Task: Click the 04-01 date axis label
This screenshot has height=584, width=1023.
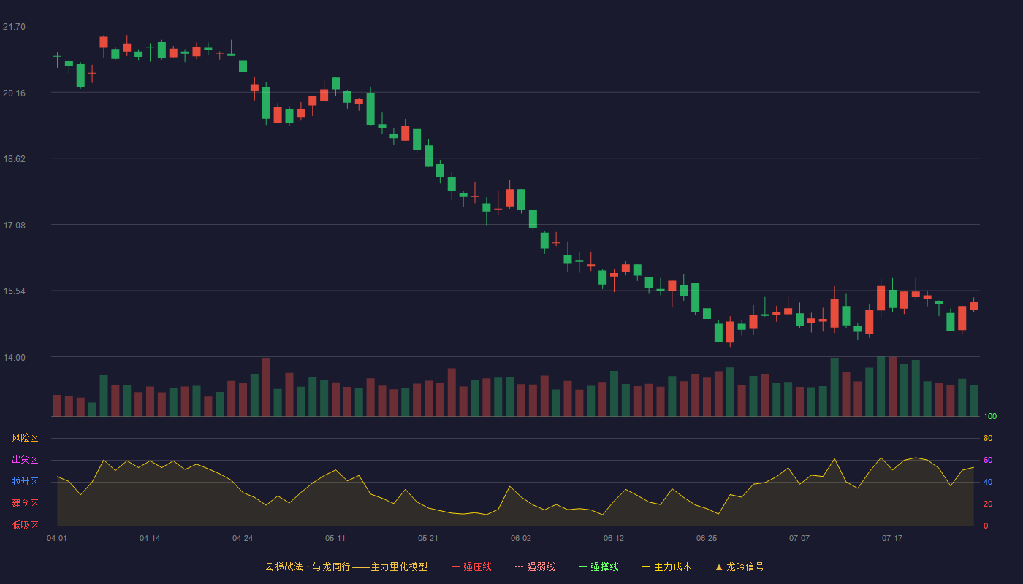Action: pos(57,538)
